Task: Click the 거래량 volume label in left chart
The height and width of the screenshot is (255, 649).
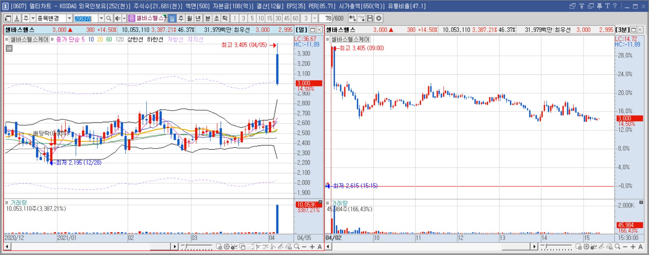Action: (19, 202)
